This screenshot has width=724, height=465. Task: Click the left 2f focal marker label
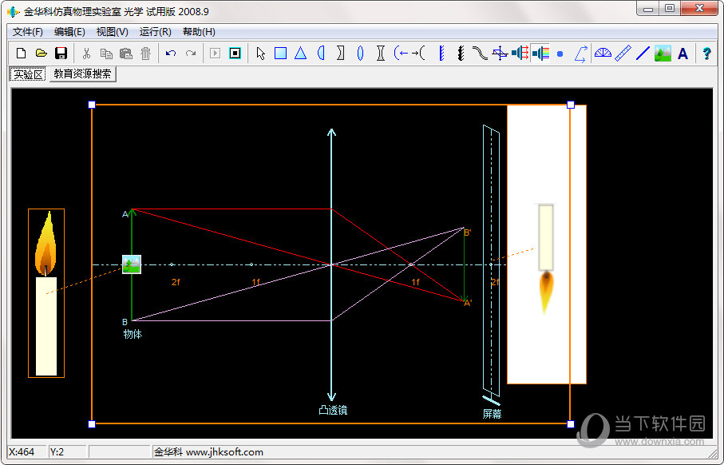click(x=176, y=282)
